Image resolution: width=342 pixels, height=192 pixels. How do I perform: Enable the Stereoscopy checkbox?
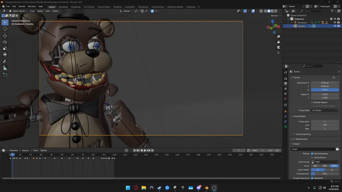[294, 139]
